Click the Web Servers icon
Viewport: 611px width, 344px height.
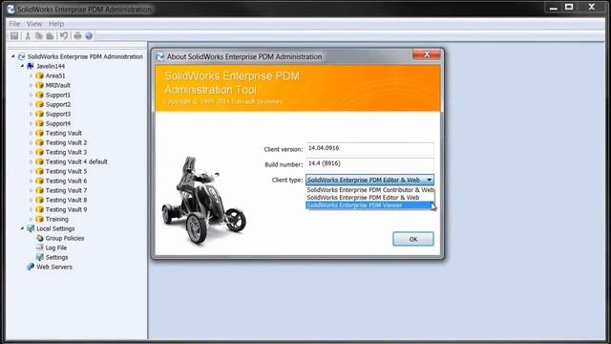point(31,267)
